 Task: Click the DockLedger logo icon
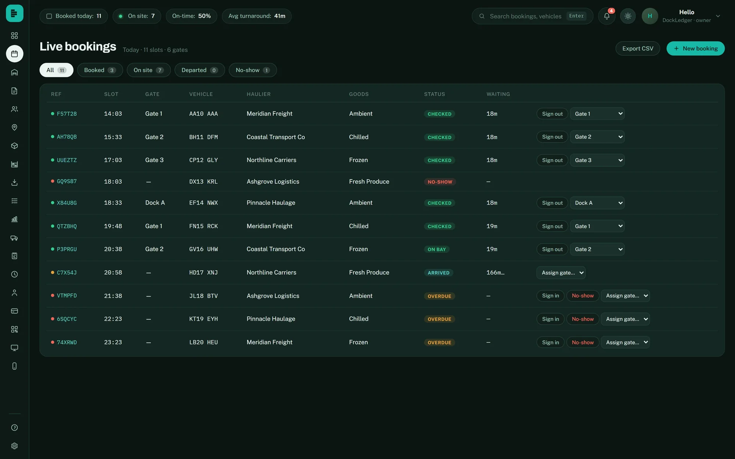[14, 13]
